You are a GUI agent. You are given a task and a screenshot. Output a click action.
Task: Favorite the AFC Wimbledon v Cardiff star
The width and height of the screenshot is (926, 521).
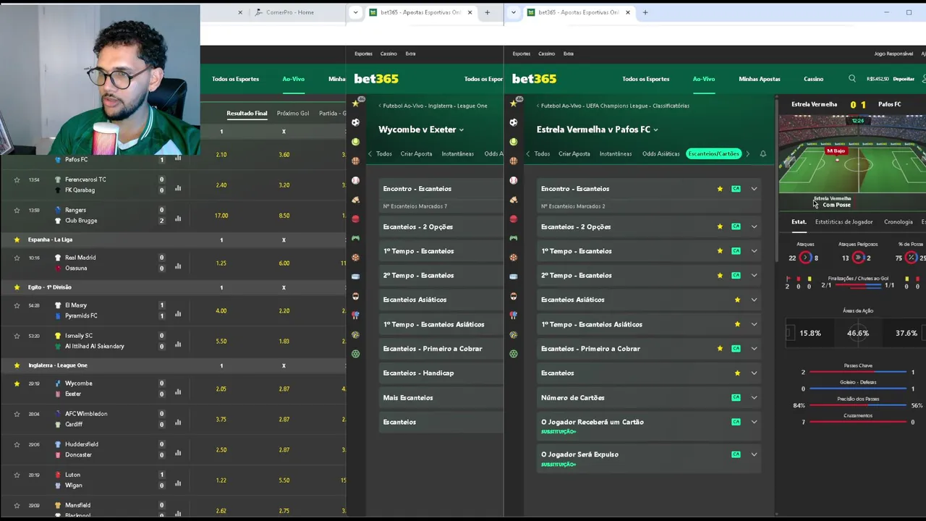17,414
